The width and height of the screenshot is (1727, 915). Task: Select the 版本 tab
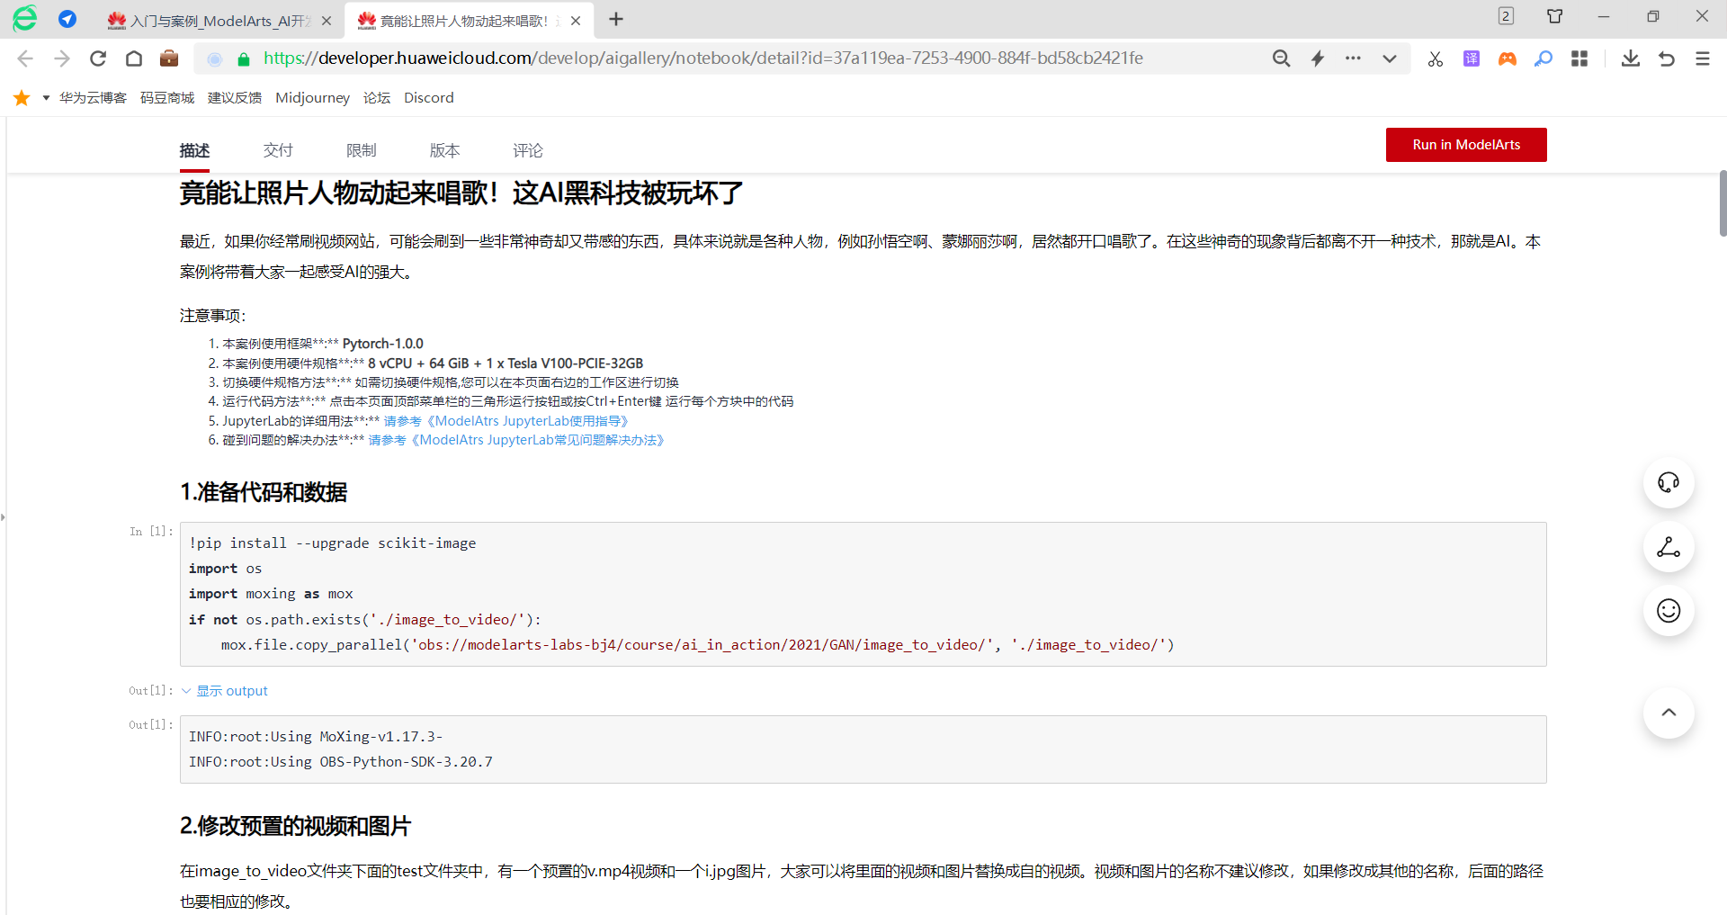(444, 150)
